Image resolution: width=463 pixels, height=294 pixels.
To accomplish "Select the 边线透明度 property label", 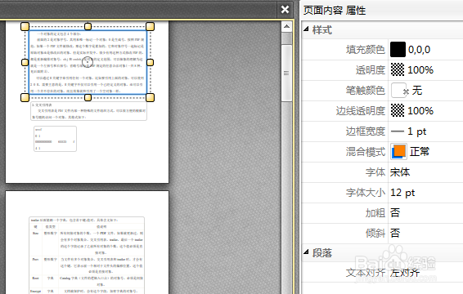I will pos(361,111).
